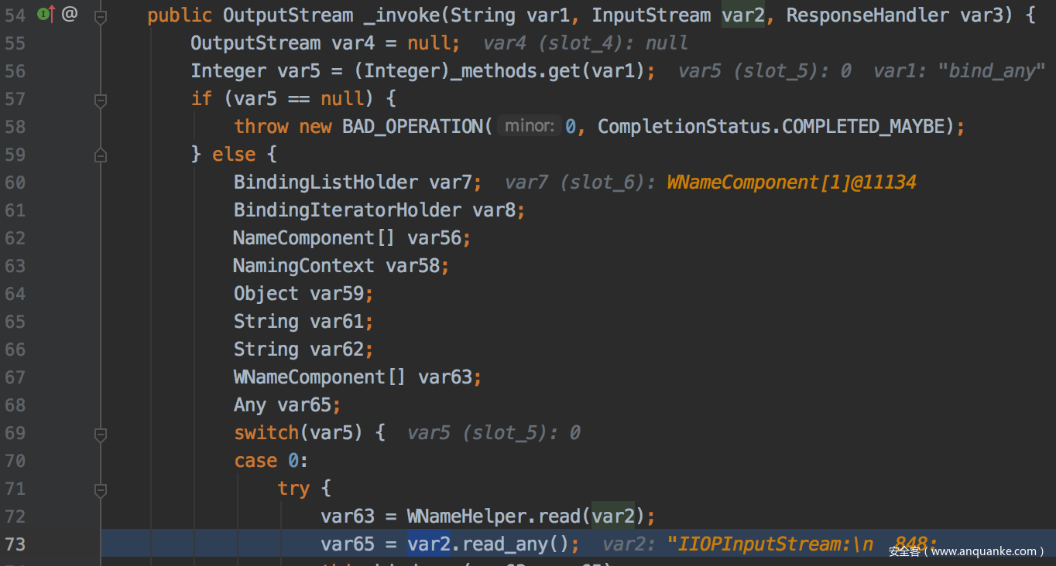Viewport: 1056px width, 566px height.
Task: Toggle the fold marker on line 59
Action: (x=101, y=155)
